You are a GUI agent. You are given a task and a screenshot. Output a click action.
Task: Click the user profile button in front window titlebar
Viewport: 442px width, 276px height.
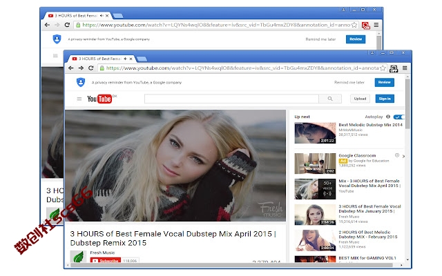372,52
